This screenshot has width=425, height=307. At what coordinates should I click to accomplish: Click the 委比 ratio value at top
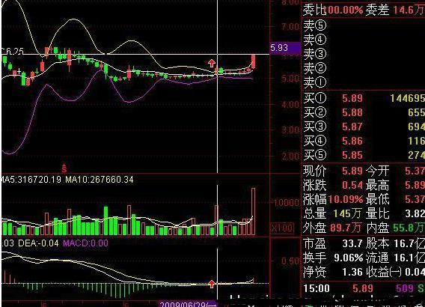[343, 10]
